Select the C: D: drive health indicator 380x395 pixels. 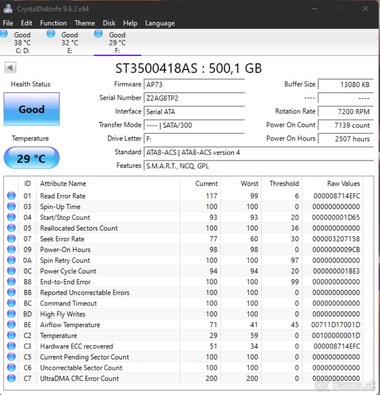pyautogui.click(x=4, y=33)
